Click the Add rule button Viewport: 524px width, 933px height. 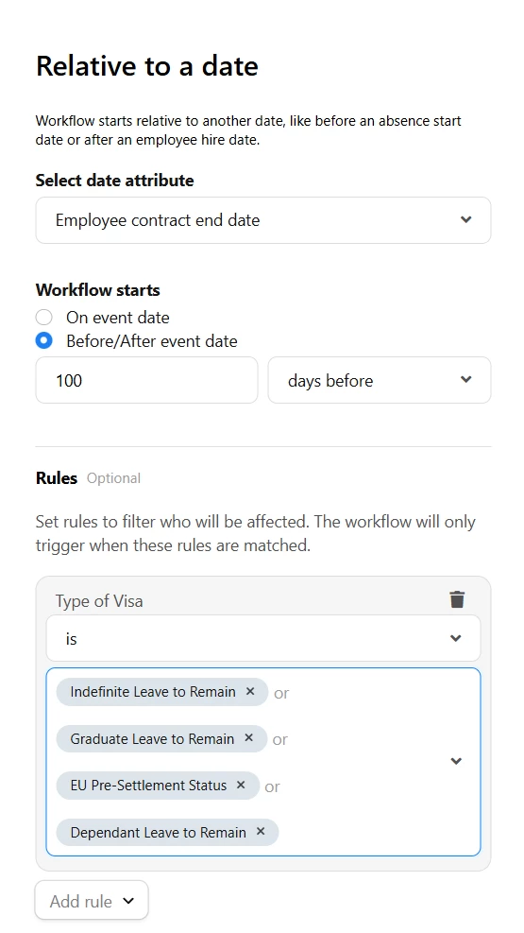pyautogui.click(x=92, y=900)
